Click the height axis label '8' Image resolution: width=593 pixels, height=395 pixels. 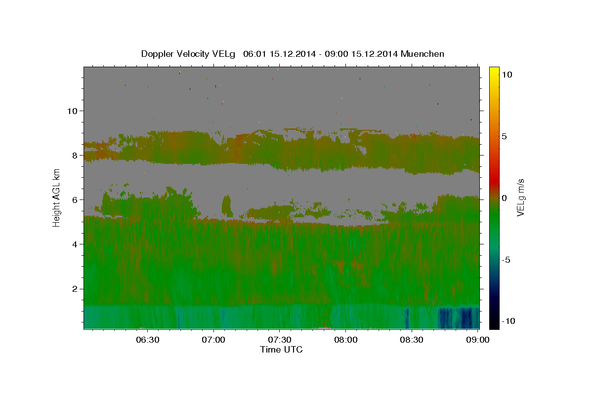(74, 155)
